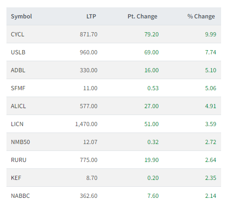
Task: Select the NMB50 symbol
Action: 20,142
